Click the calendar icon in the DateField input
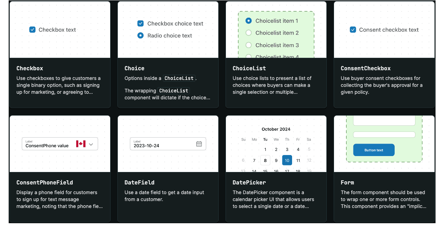 [x=199, y=144]
